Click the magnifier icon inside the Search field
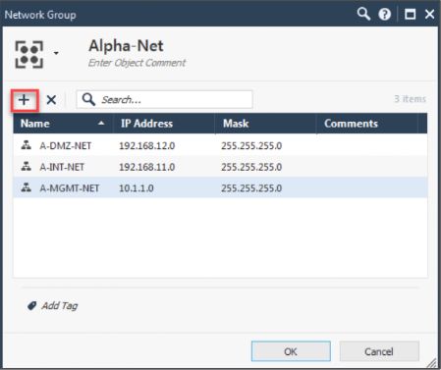The height and width of the screenshot is (370, 441). pyautogui.click(x=88, y=99)
